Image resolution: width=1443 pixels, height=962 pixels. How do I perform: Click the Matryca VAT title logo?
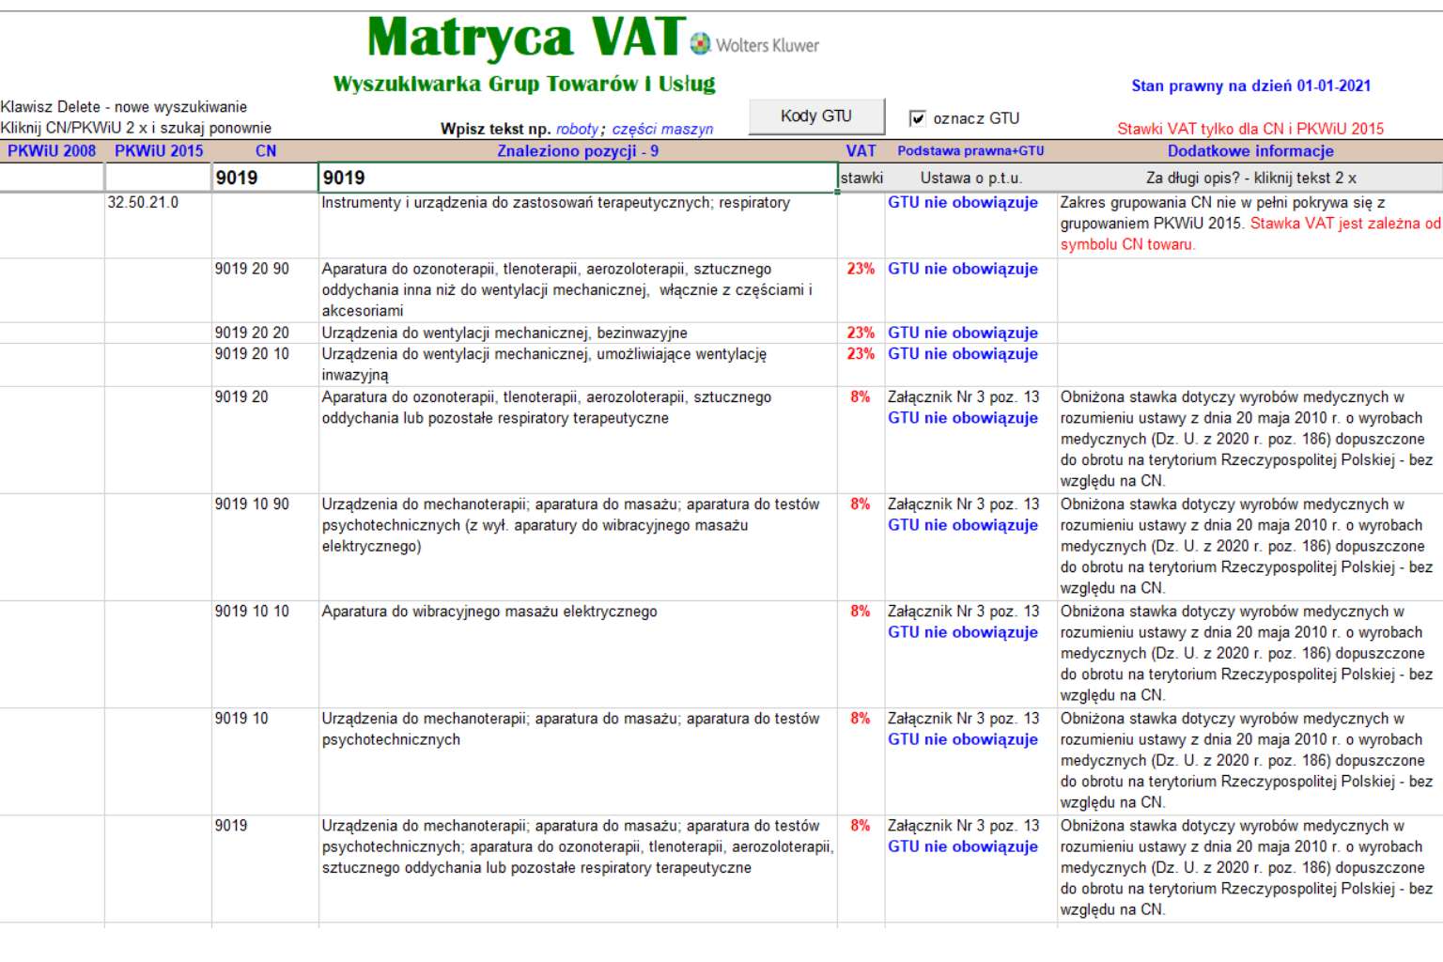click(x=526, y=39)
